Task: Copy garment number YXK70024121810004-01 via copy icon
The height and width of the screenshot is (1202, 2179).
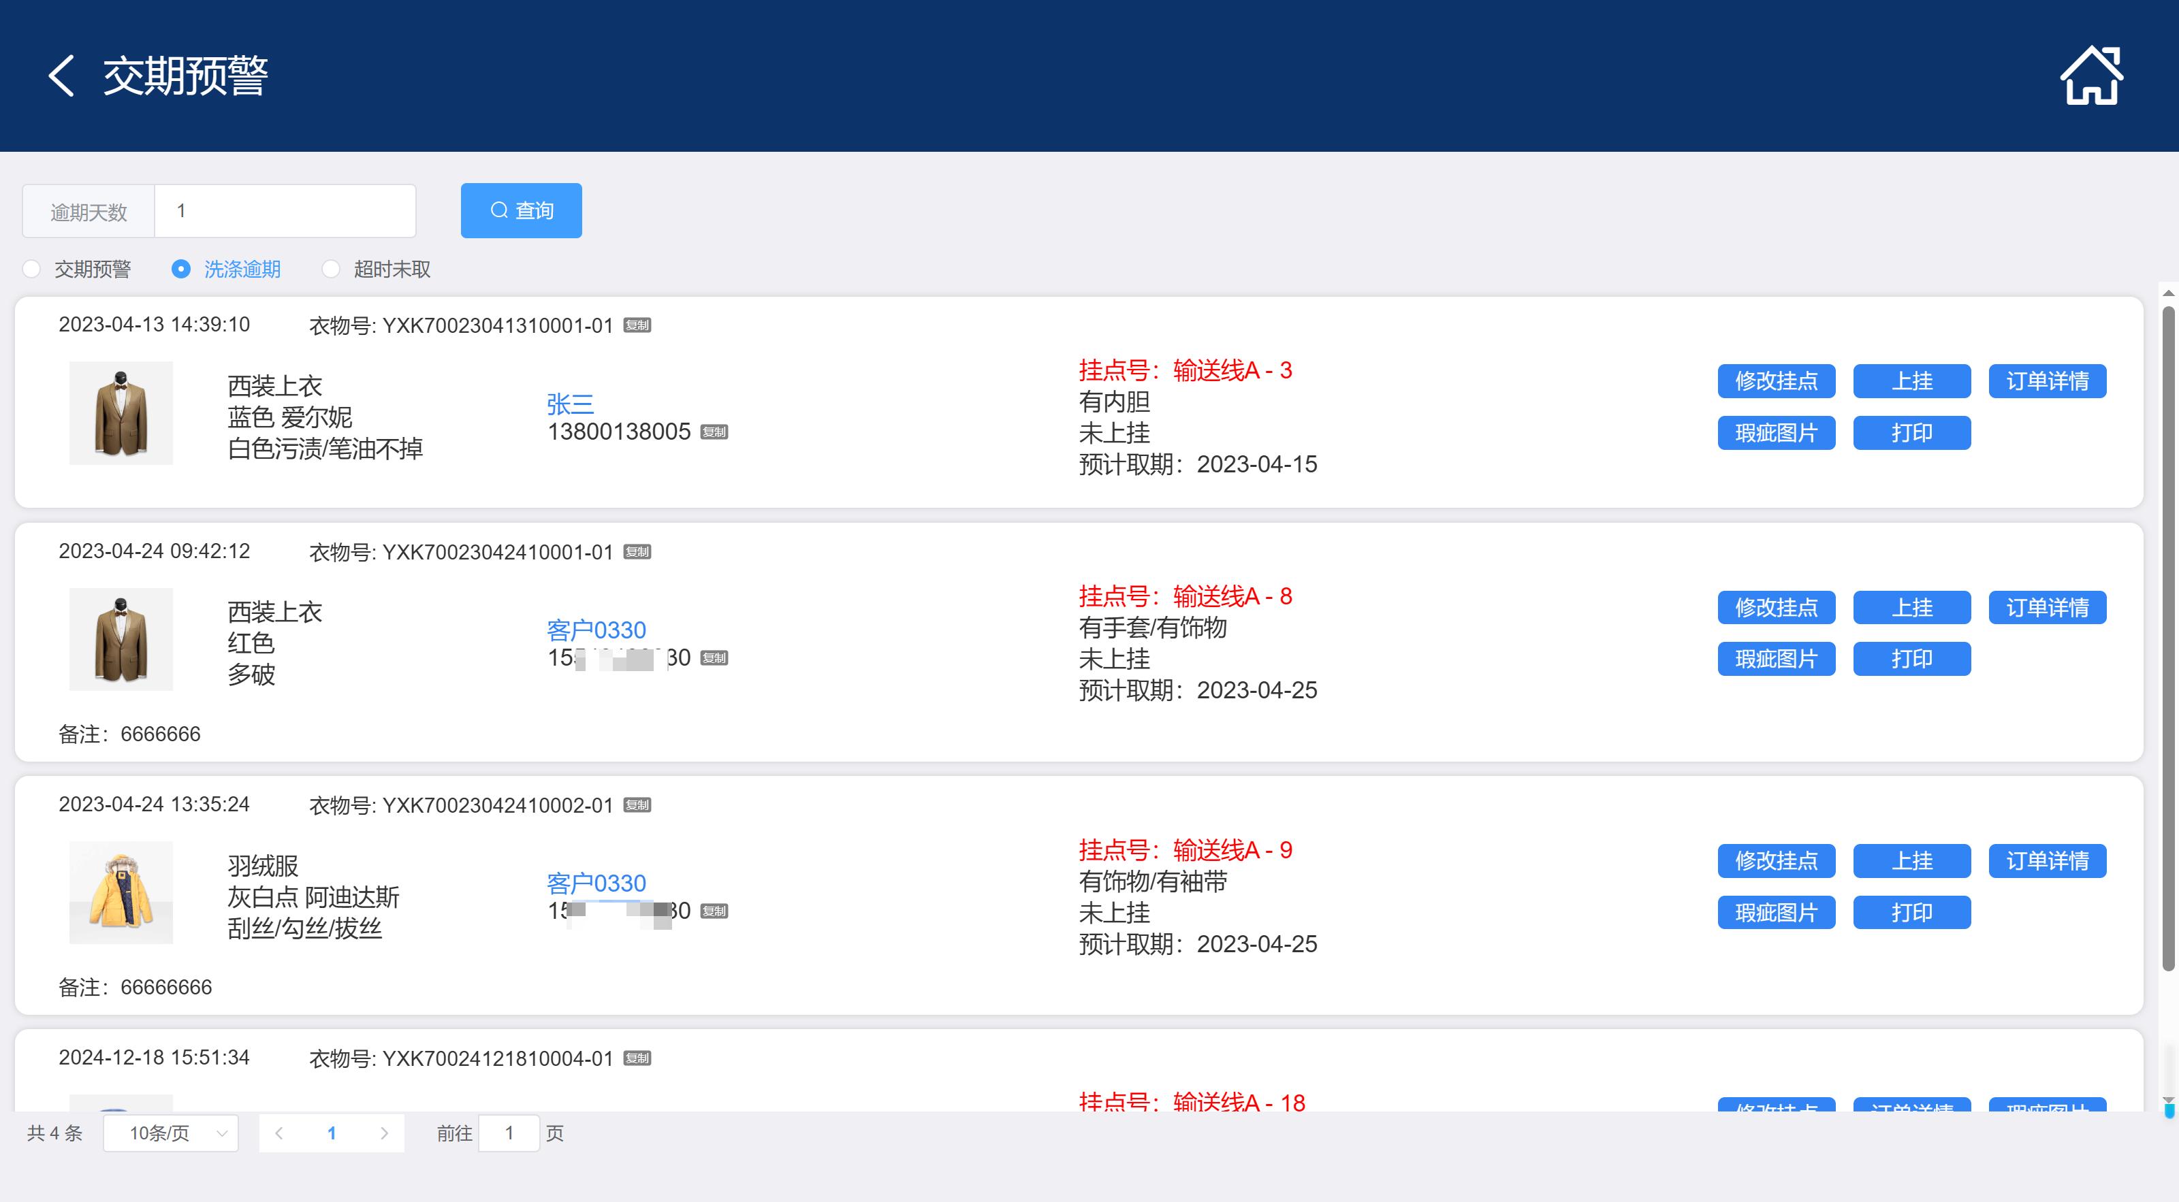Action: click(x=637, y=1058)
